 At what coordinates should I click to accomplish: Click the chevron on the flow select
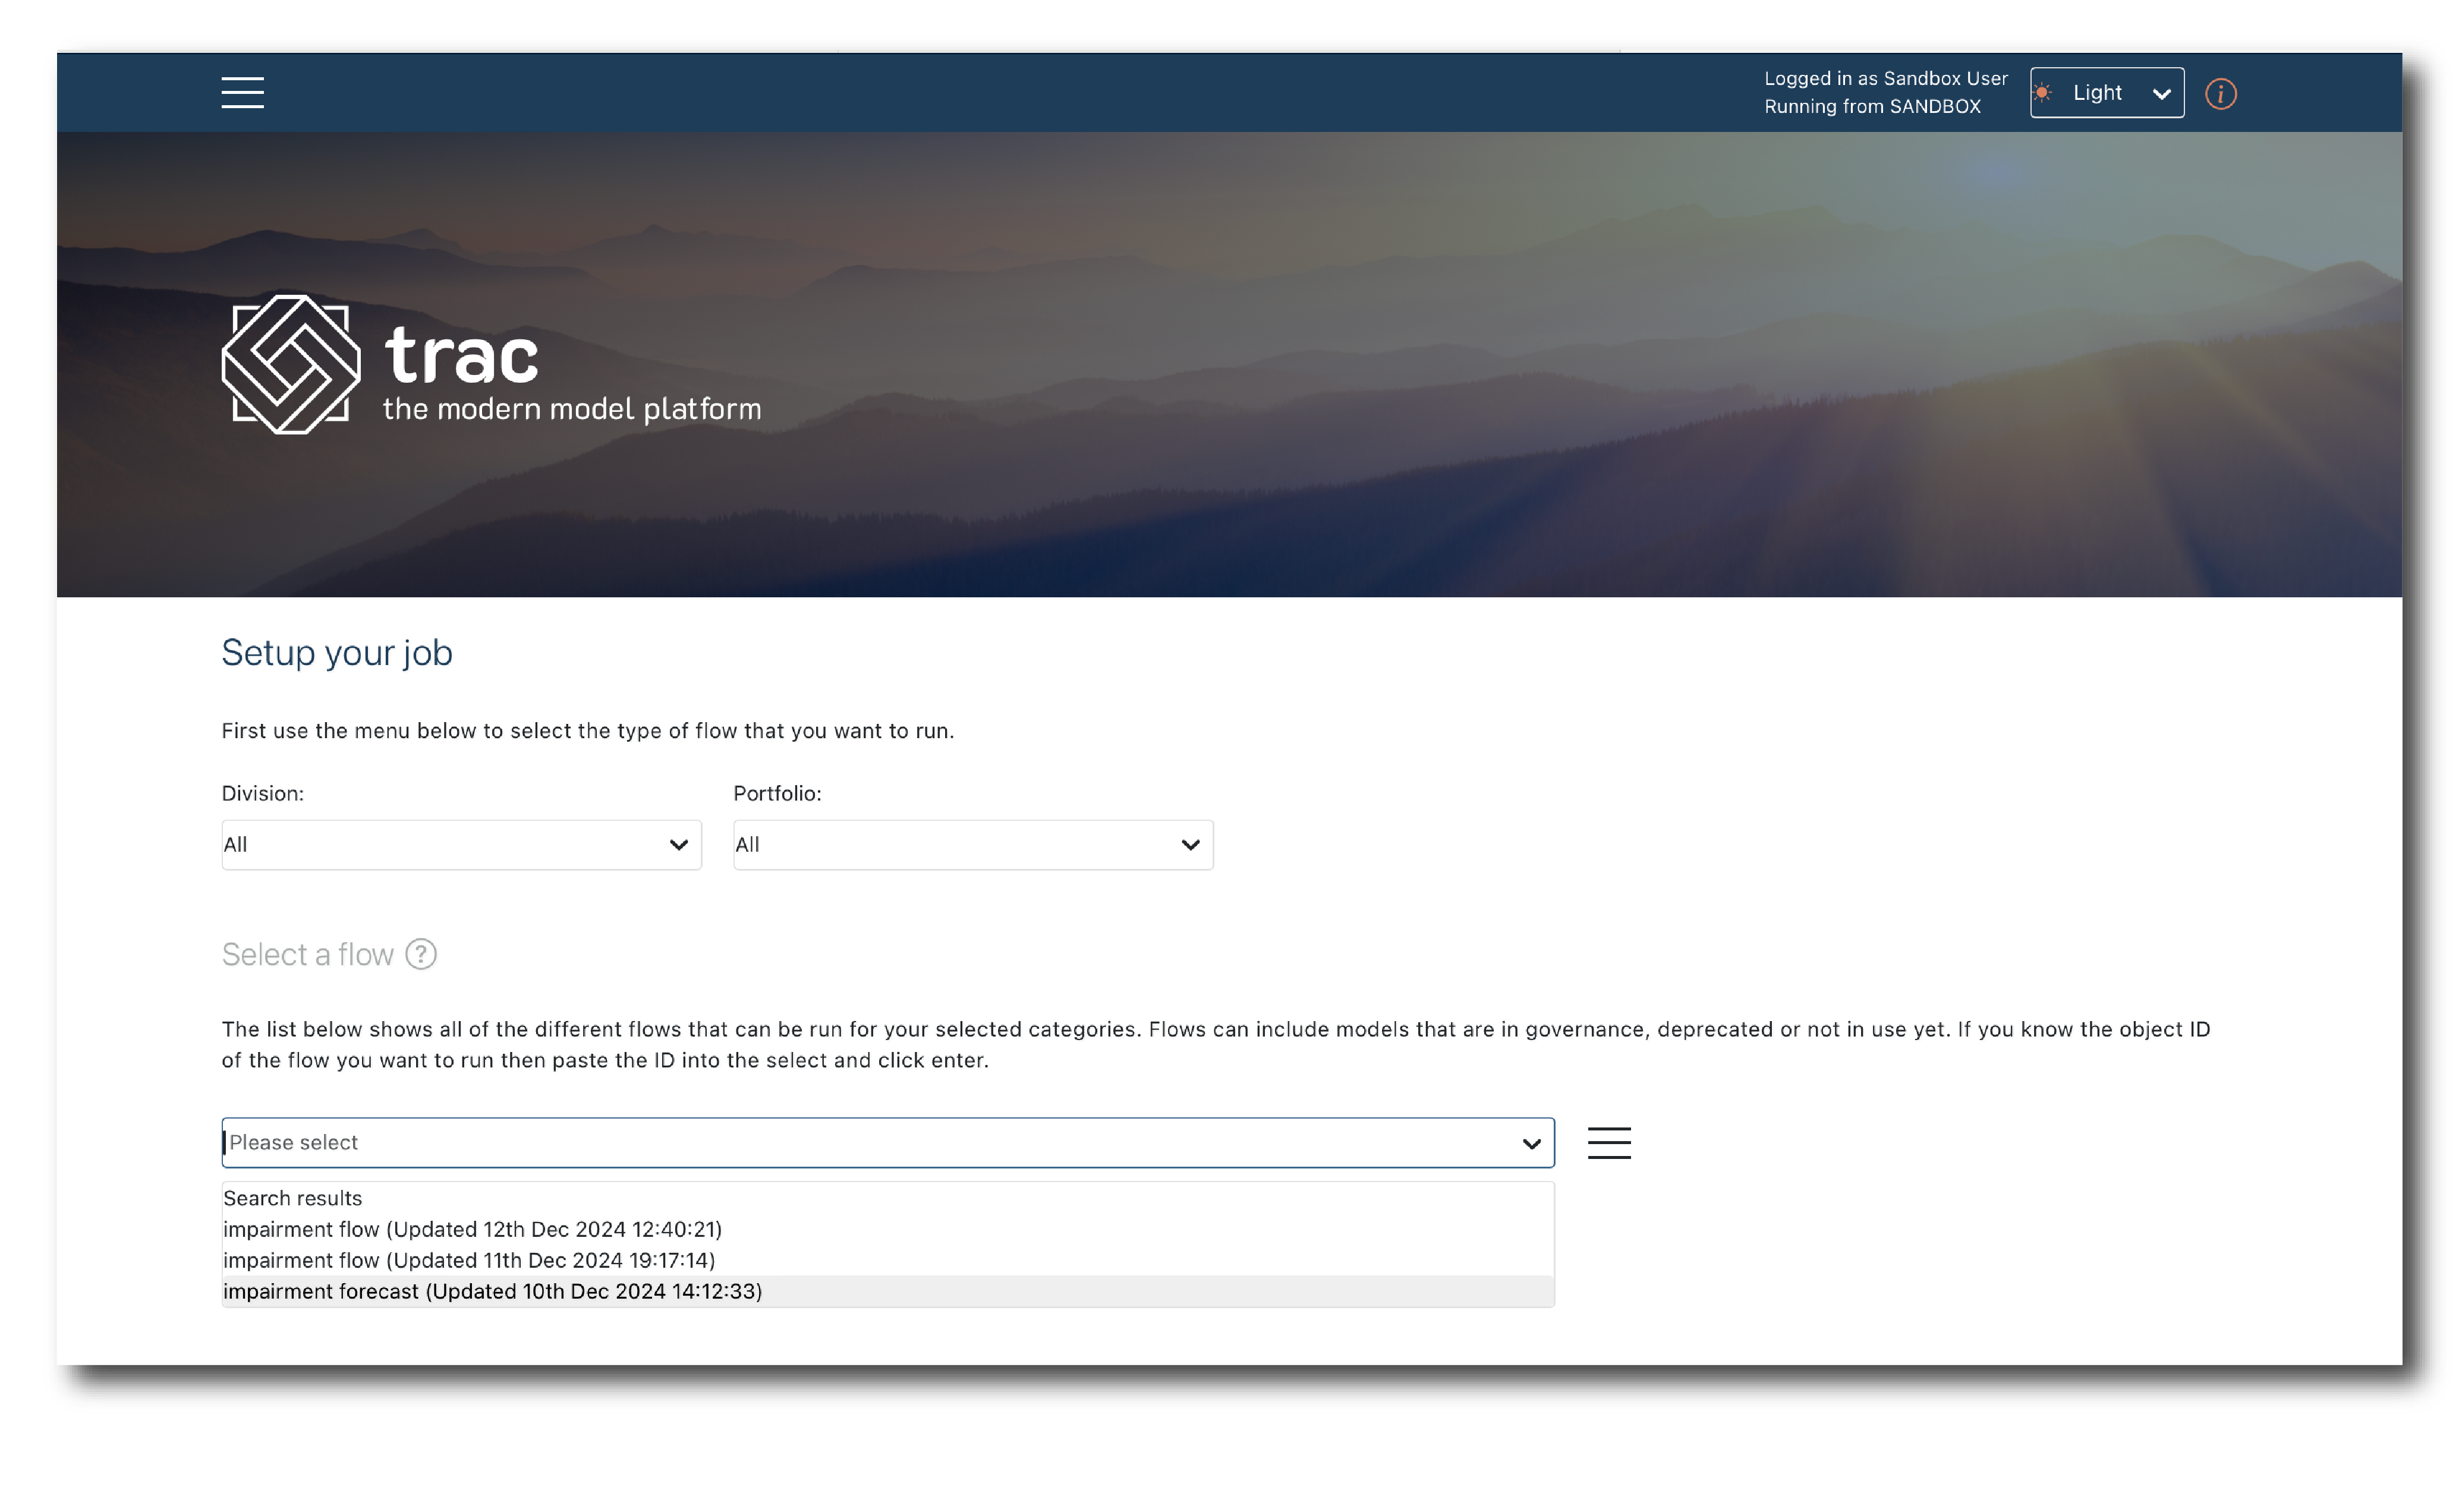1530,1143
